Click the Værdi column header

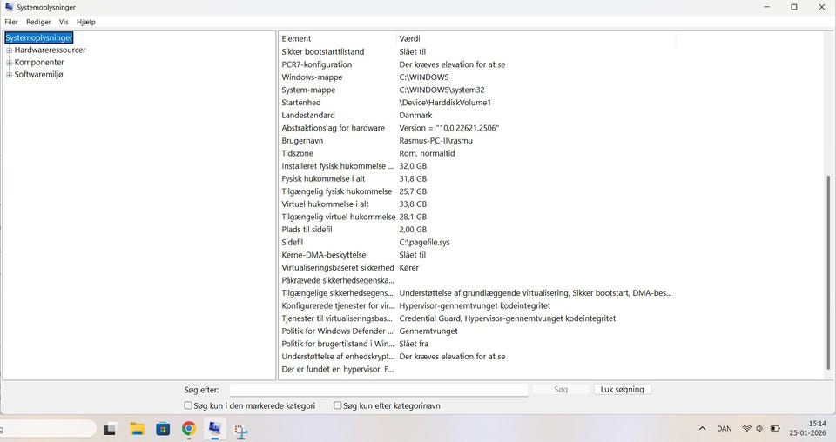click(536, 38)
